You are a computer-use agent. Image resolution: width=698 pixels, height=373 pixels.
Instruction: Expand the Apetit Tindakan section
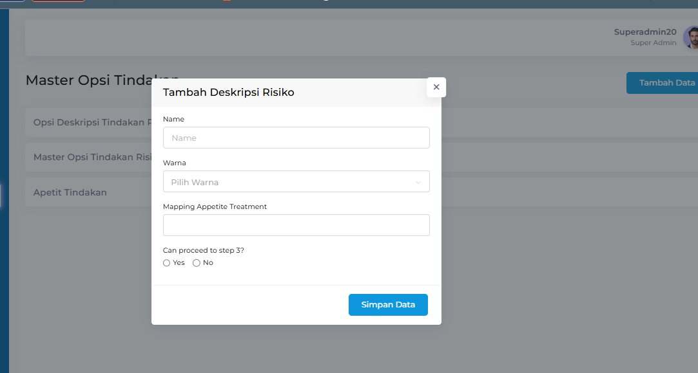coord(70,192)
